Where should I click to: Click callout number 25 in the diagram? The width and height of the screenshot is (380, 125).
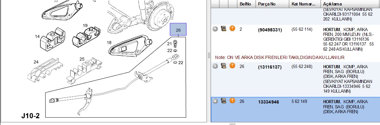82,59
